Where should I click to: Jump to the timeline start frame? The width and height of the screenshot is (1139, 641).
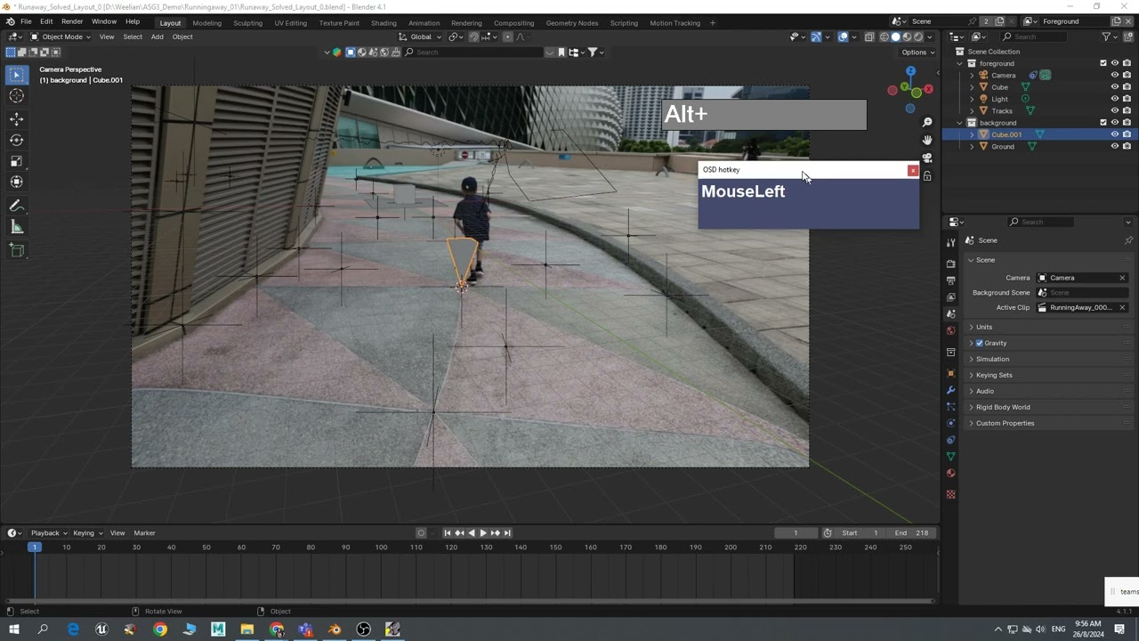[448, 533]
